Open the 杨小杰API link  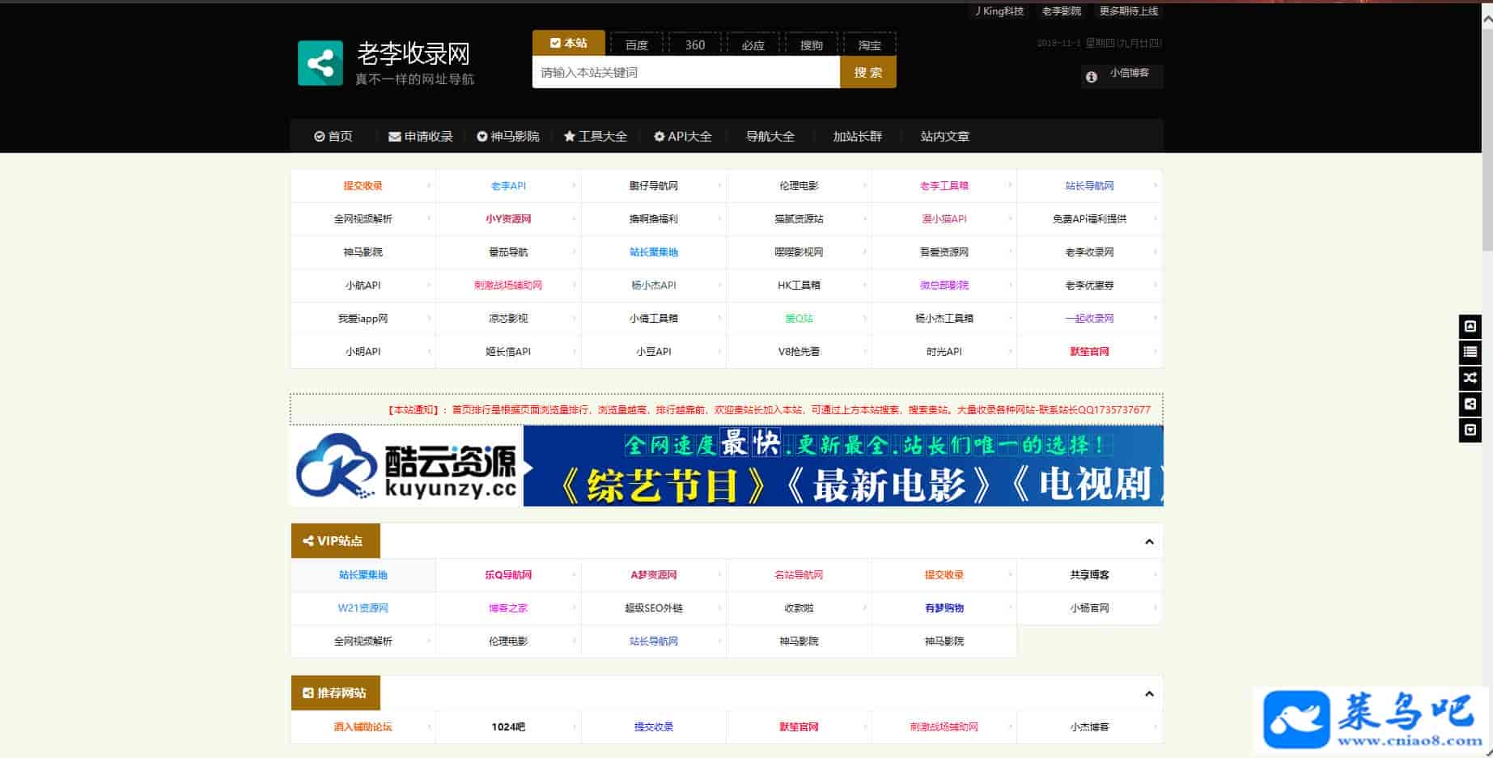pos(654,286)
